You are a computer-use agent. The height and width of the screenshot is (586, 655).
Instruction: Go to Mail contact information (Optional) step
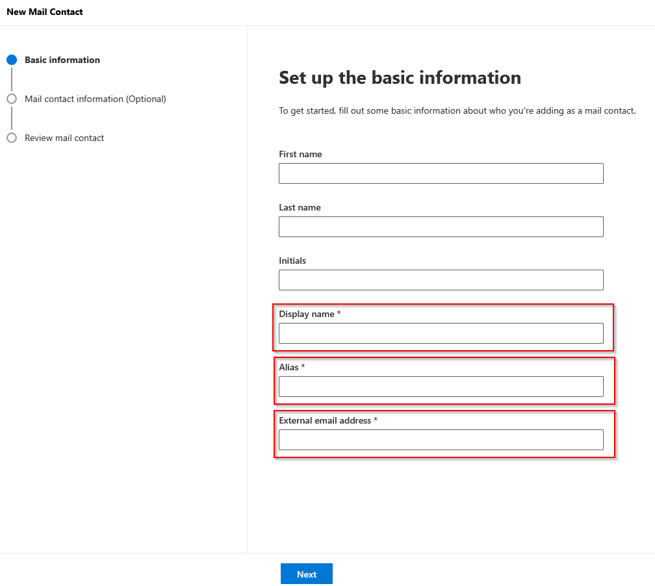click(x=96, y=99)
